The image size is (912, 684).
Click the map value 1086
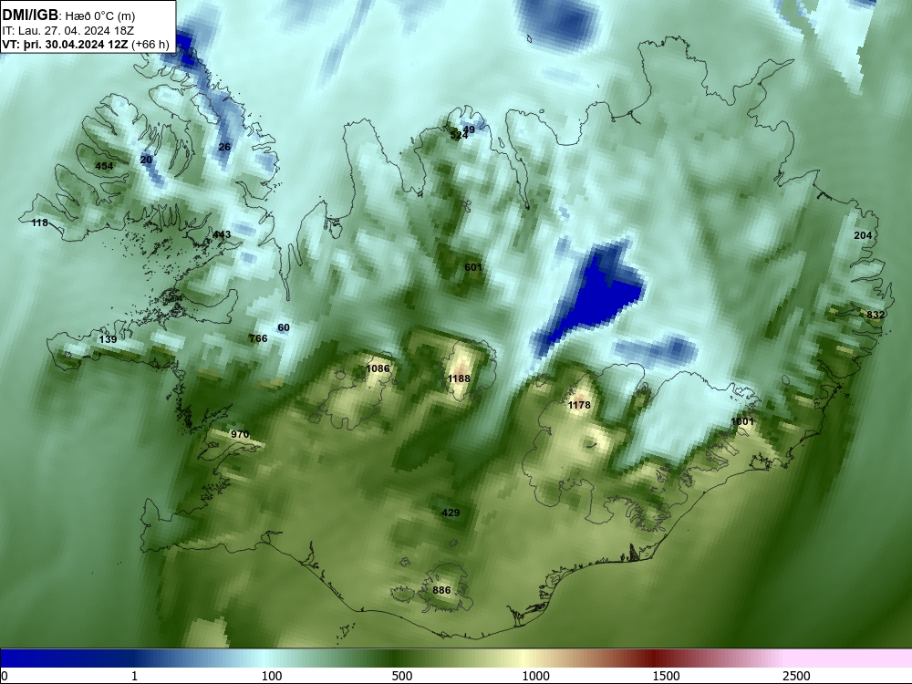click(378, 368)
